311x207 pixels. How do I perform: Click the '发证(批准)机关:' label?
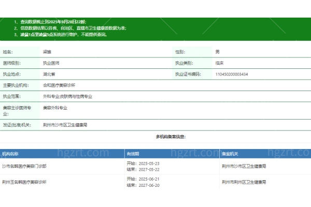click(x=17, y=125)
